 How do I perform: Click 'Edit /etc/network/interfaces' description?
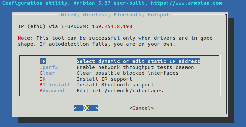point(120,91)
